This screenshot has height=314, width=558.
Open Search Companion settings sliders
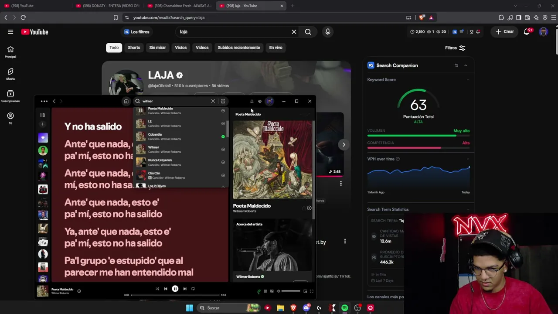456,65
